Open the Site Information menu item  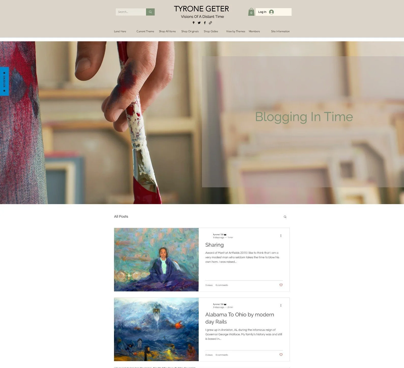(x=280, y=31)
